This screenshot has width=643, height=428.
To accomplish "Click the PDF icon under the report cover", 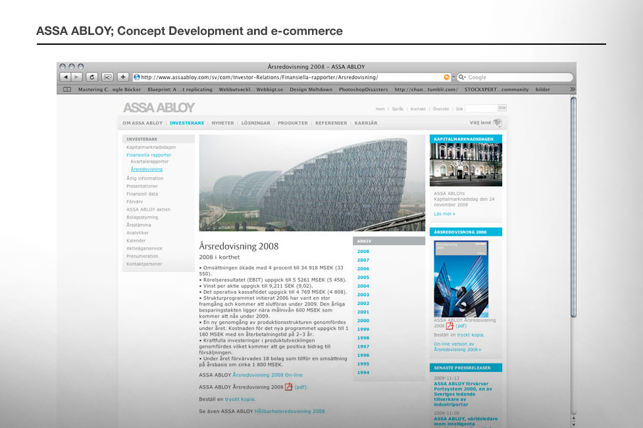I will [x=450, y=326].
